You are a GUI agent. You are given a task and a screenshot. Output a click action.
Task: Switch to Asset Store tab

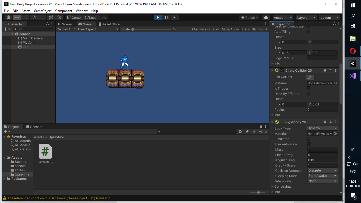(109, 24)
